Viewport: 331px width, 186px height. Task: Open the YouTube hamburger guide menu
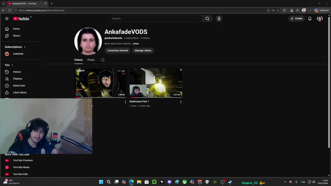tap(7, 19)
